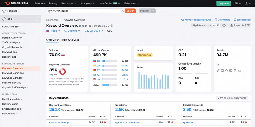Toggle the Update metrics switch

coord(224,25)
